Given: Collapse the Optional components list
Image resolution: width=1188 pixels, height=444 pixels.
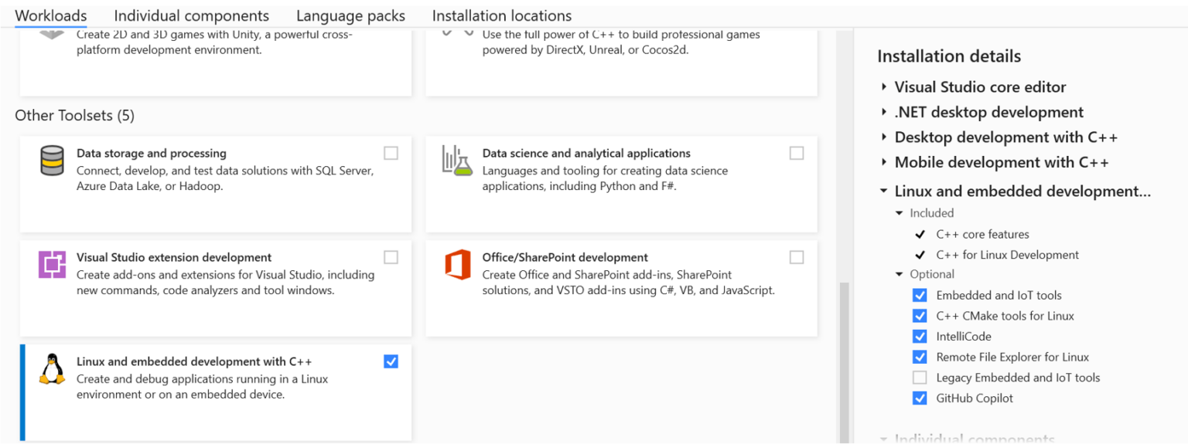Looking at the screenshot, I should click(x=899, y=274).
